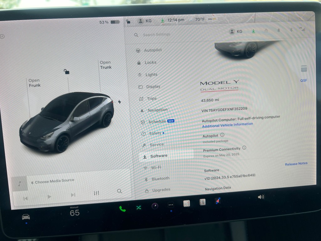Tap the software version v12 (2024.33.5) text

(x=230, y=177)
